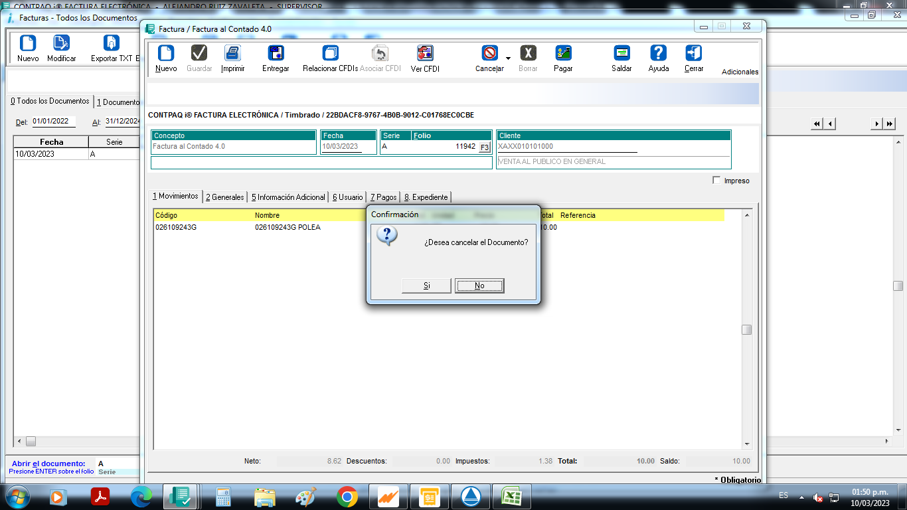Expand the Cancelar dropdown arrow
This screenshot has height=510, width=907.
tap(508, 58)
